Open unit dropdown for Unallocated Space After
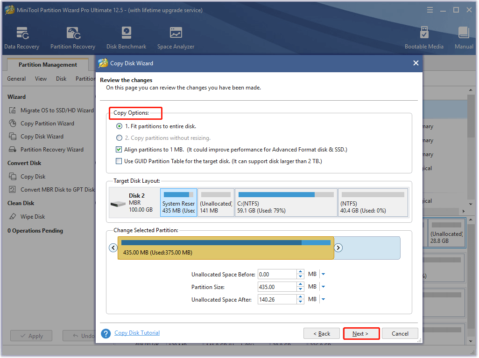The image size is (479, 358). click(323, 299)
